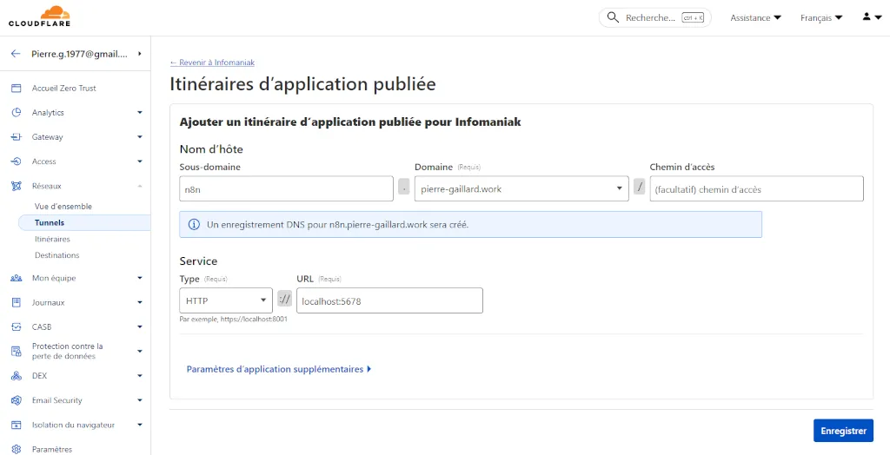Expand the DEX menu arrow
Screen dimensions: 890x455
click(140, 376)
